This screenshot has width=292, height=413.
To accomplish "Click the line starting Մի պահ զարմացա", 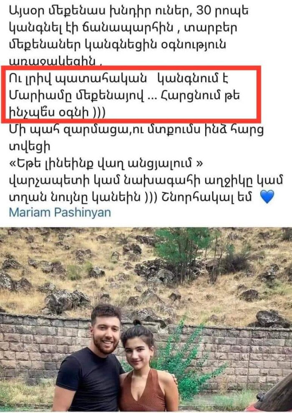I will pyautogui.click(x=136, y=130).
